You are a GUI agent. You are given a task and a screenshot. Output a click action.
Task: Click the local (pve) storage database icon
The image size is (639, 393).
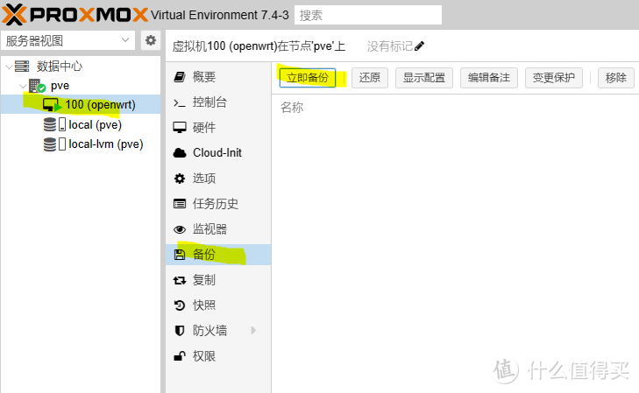(50, 124)
